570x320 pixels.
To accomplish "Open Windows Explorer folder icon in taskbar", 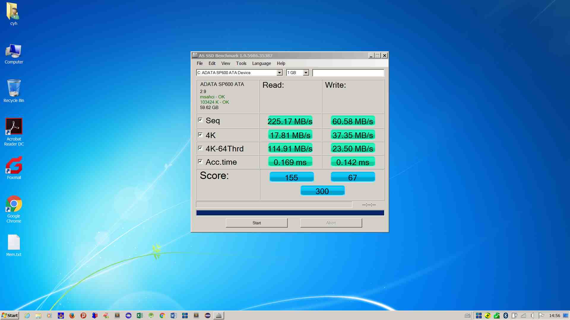I will click(x=38, y=316).
